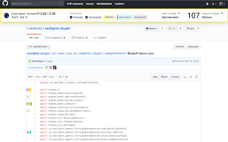The height and width of the screenshot is (142, 228).
Task: Open the main breadcrumb link
Action: 61,53
